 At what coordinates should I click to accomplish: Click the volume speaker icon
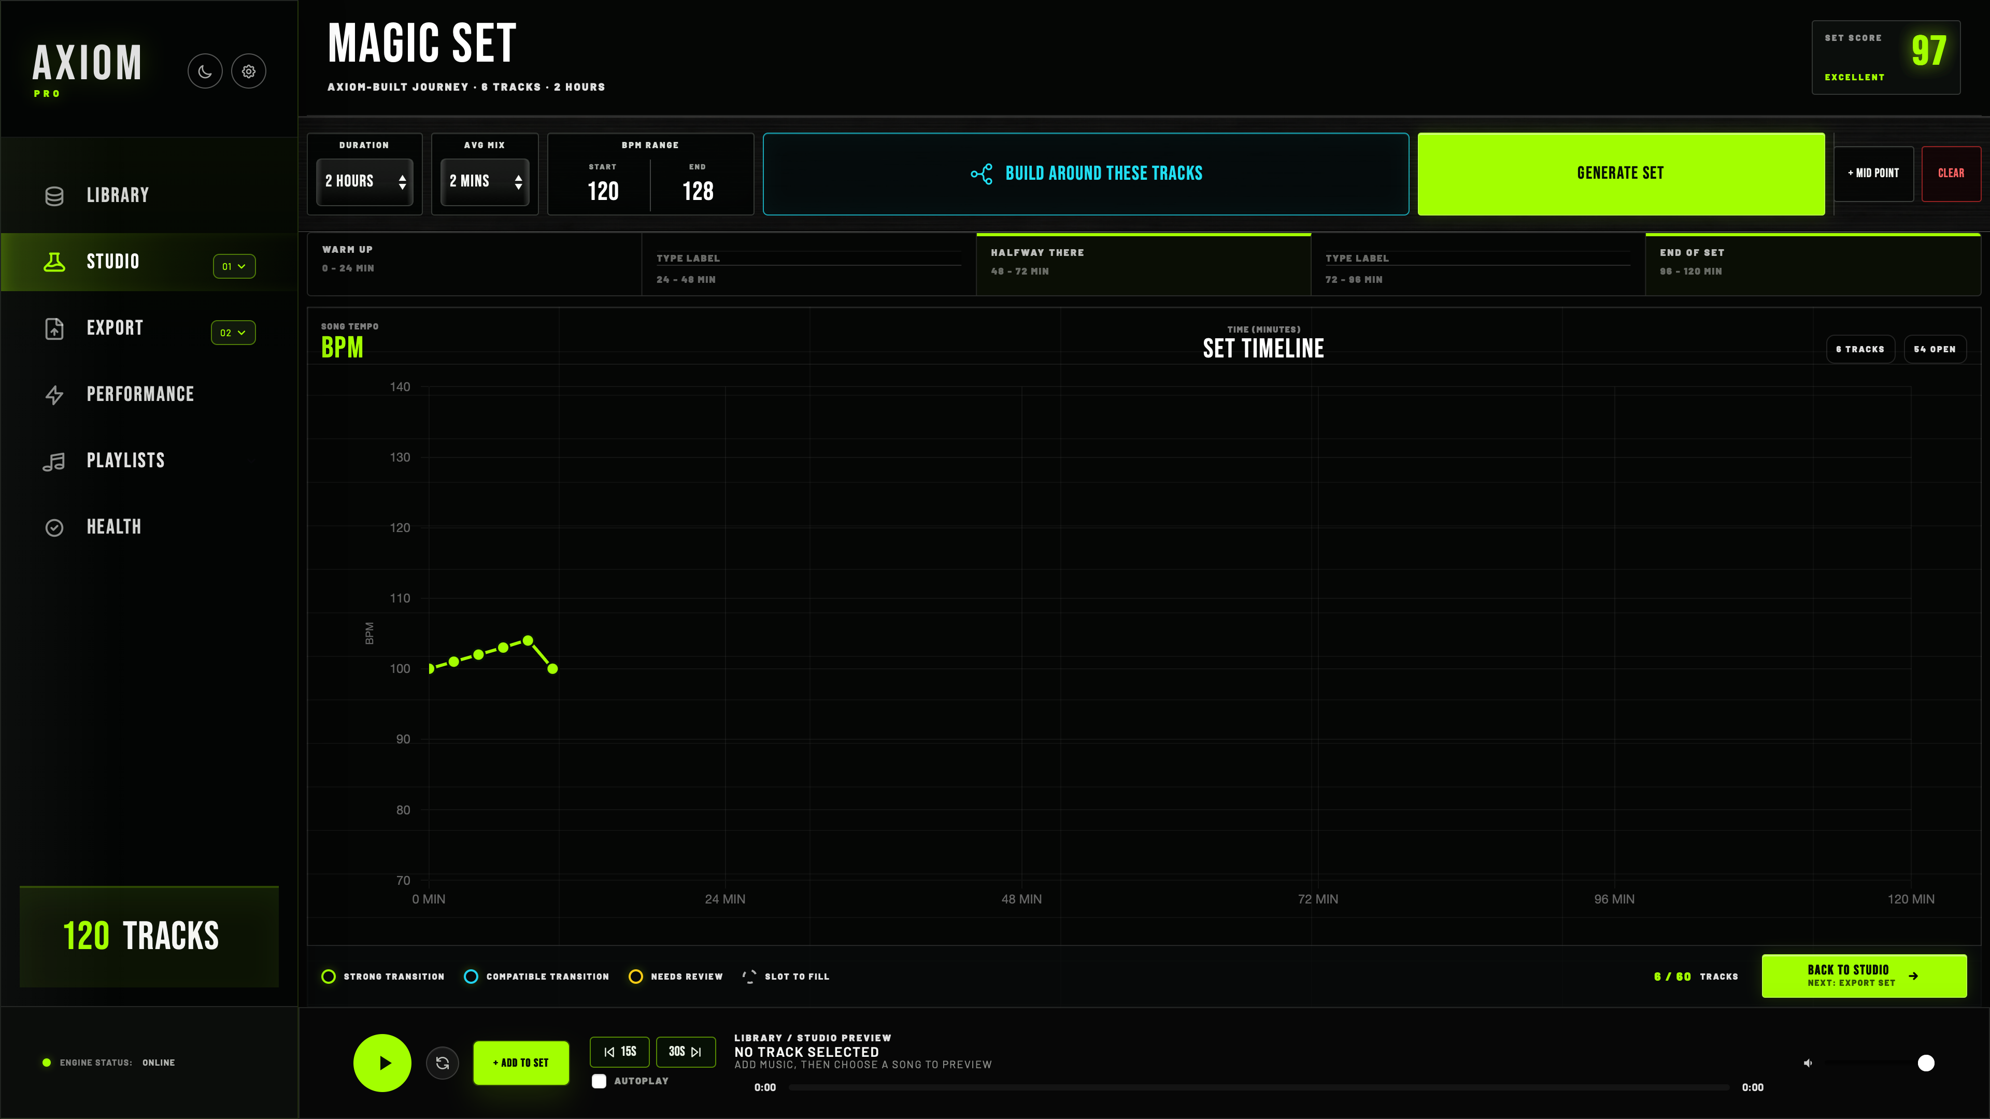point(1808,1063)
